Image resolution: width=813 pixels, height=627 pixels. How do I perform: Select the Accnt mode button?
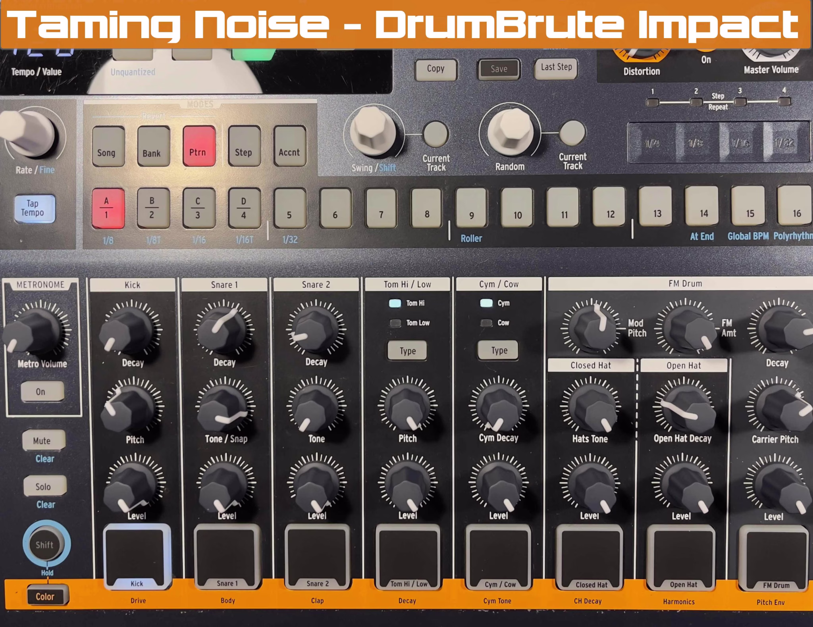[290, 146]
